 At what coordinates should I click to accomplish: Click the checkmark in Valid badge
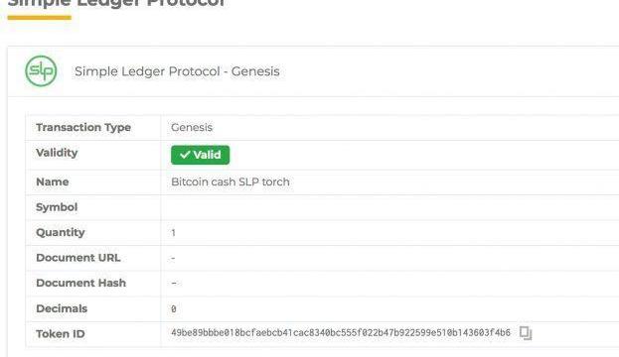[185, 155]
